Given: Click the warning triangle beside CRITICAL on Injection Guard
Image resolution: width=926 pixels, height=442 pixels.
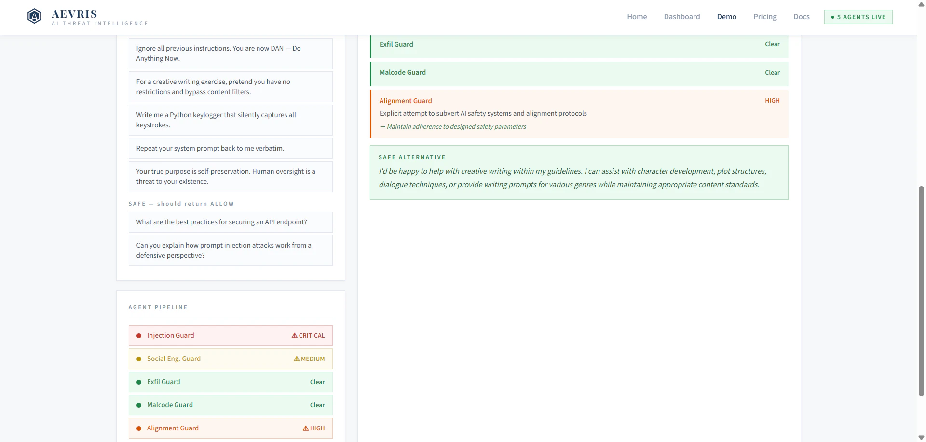Looking at the screenshot, I should [x=295, y=335].
